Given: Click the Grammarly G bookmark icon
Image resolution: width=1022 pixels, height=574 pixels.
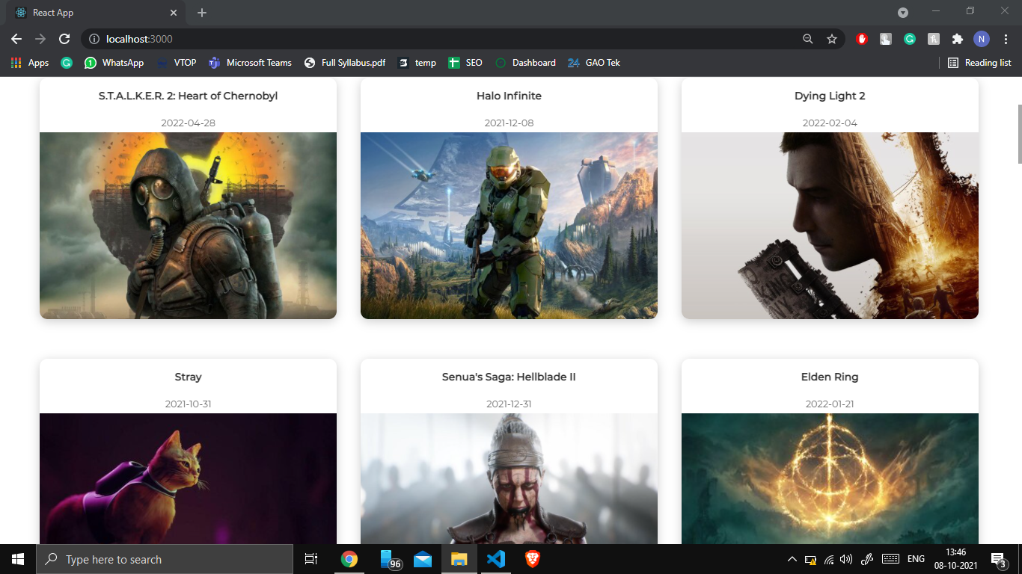Looking at the screenshot, I should pyautogui.click(x=67, y=63).
